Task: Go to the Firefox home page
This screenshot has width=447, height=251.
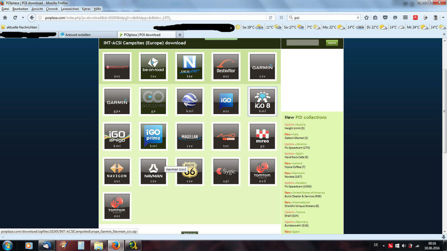Action: [x=5, y=17]
